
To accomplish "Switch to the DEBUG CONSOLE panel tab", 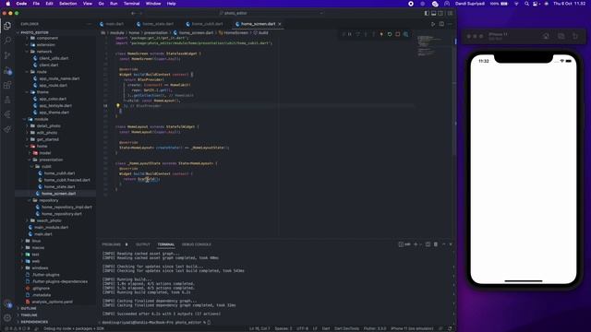I will 197,244.
